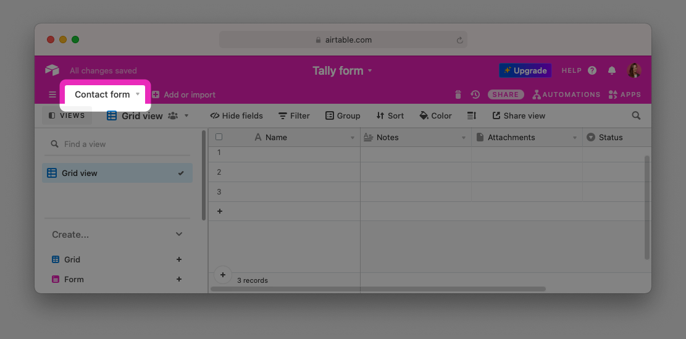Click the Find a view search field

tap(117, 144)
